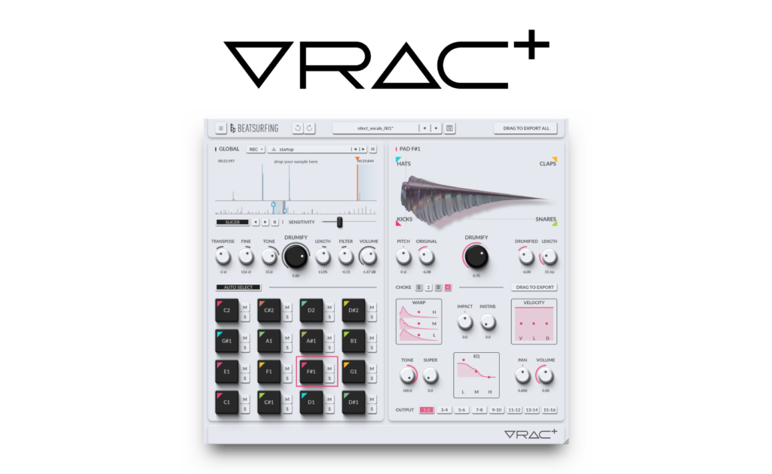This screenshot has height=474, width=772.
Task: Click the import icon beside startup
Action: pyautogui.click(x=274, y=149)
